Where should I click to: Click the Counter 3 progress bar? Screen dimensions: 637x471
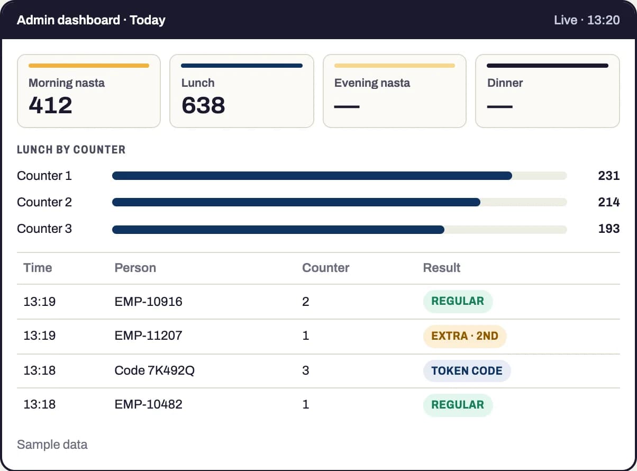pos(340,229)
